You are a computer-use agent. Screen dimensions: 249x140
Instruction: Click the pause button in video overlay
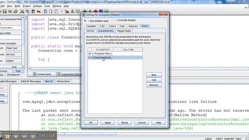click(7, 136)
